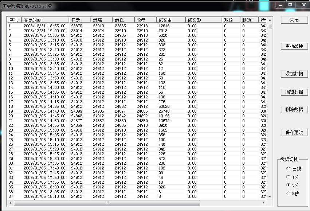The width and height of the screenshot is (310, 211).
Task: Select the 5分 radio option
Action: click(289, 185)
